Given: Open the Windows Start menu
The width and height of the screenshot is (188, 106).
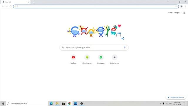Looking at the screenshot, I should pos(3,103).
